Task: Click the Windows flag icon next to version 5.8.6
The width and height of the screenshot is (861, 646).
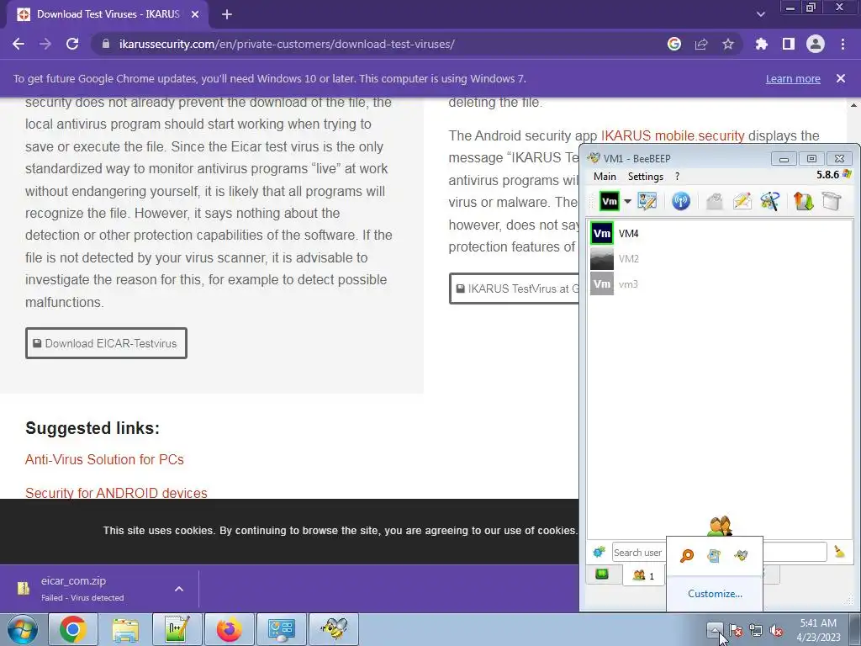Action: pyautogui.click(x=847, y=175)
